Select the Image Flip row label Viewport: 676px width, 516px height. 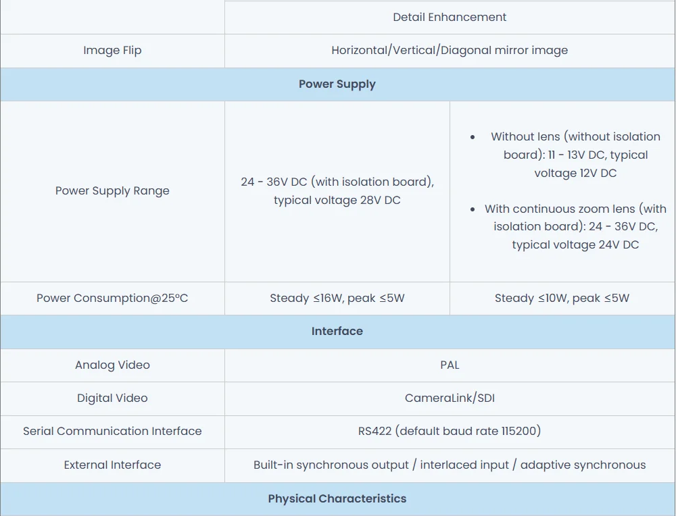point(112,51)
